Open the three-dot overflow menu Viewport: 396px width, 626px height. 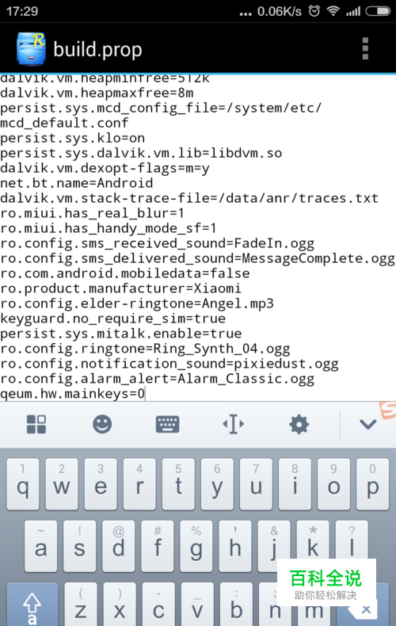(x=365, y=48)
